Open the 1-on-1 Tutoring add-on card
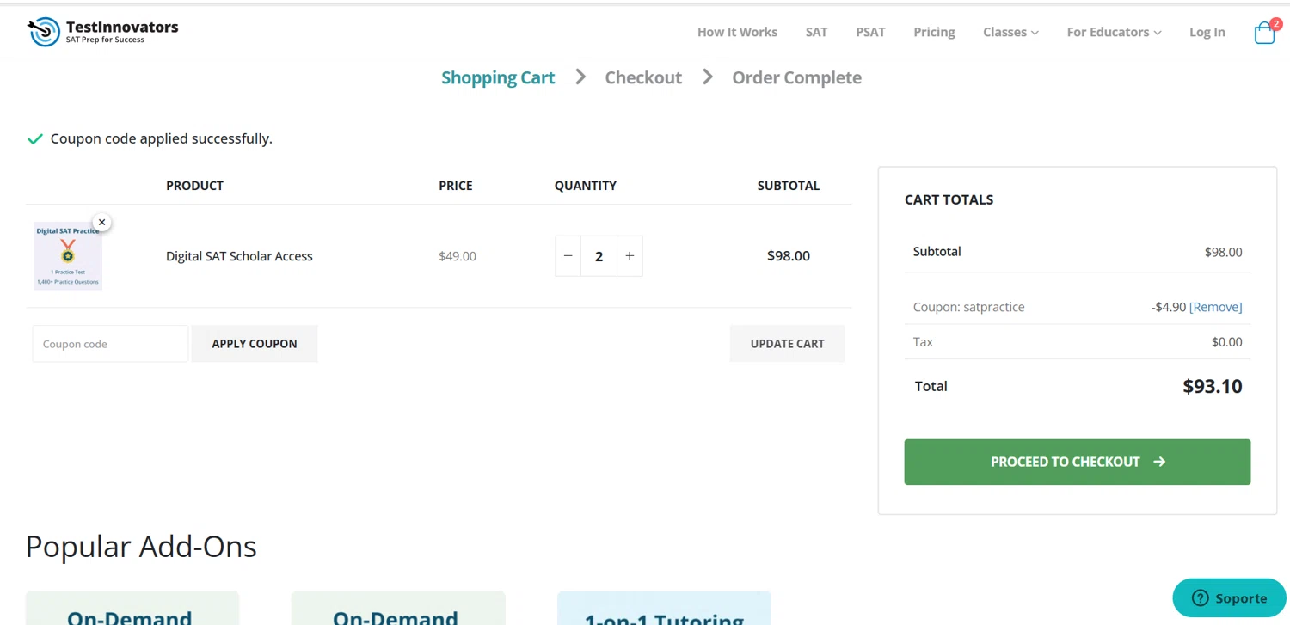1290x625 pixels. [x=664, y=608]
